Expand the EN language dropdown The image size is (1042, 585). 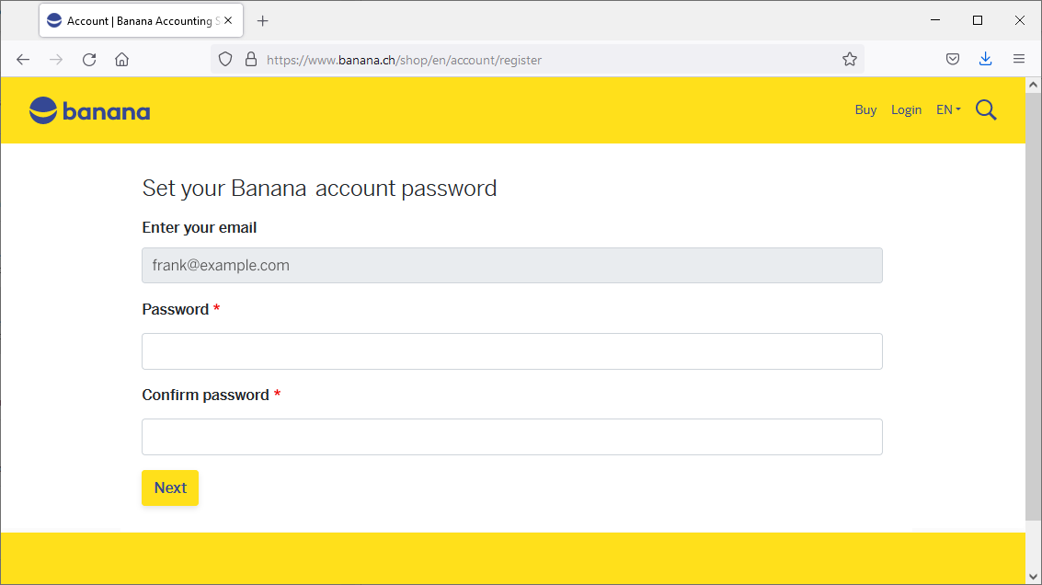coord(948,110)
